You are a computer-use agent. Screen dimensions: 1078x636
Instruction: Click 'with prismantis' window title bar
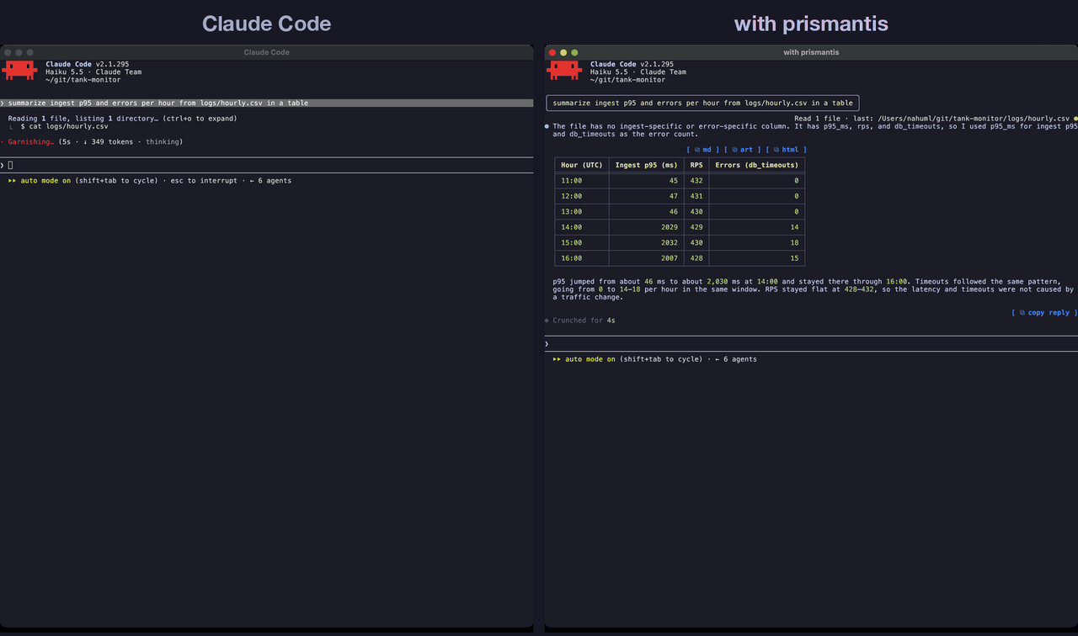pos(811,52)
